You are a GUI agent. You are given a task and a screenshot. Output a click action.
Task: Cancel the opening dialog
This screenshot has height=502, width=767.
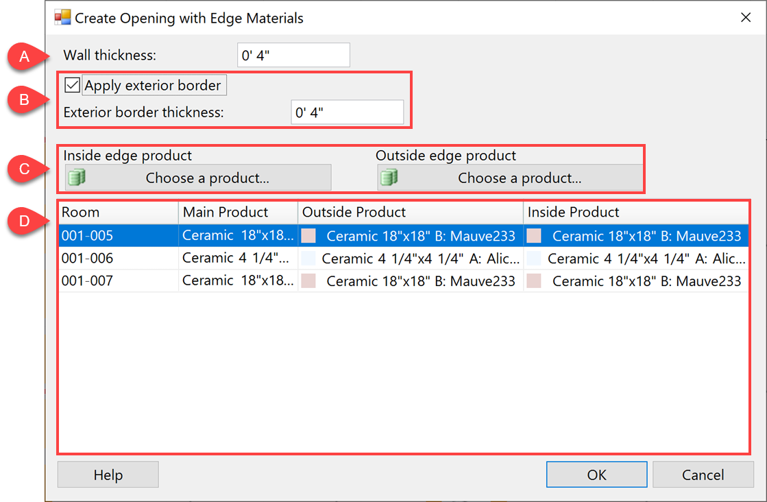[703, 475]
